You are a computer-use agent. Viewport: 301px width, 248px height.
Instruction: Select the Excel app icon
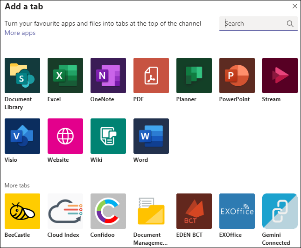pos(65,76)
